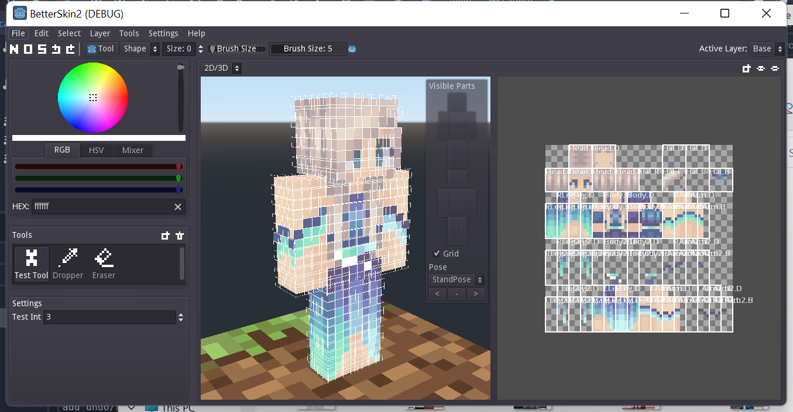Toggle head in upper Visible Parts figure
Image resolution: width=793 pixels, height=412 pixels.
coord(456,101)
